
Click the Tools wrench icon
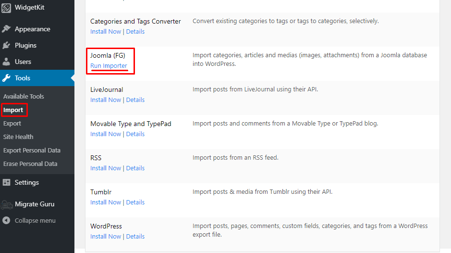click(6, 78)
